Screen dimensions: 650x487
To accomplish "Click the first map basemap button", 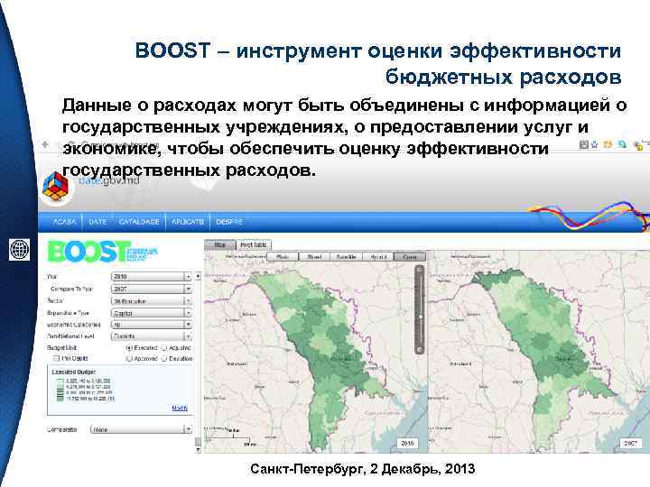I will (283, 257).
